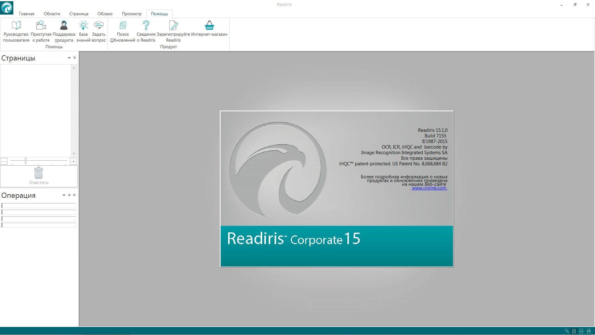Image resolution: width=595 pixels, height=335 pixels.
Task: Close the Операция panel
Action: [x=74, y=195]
